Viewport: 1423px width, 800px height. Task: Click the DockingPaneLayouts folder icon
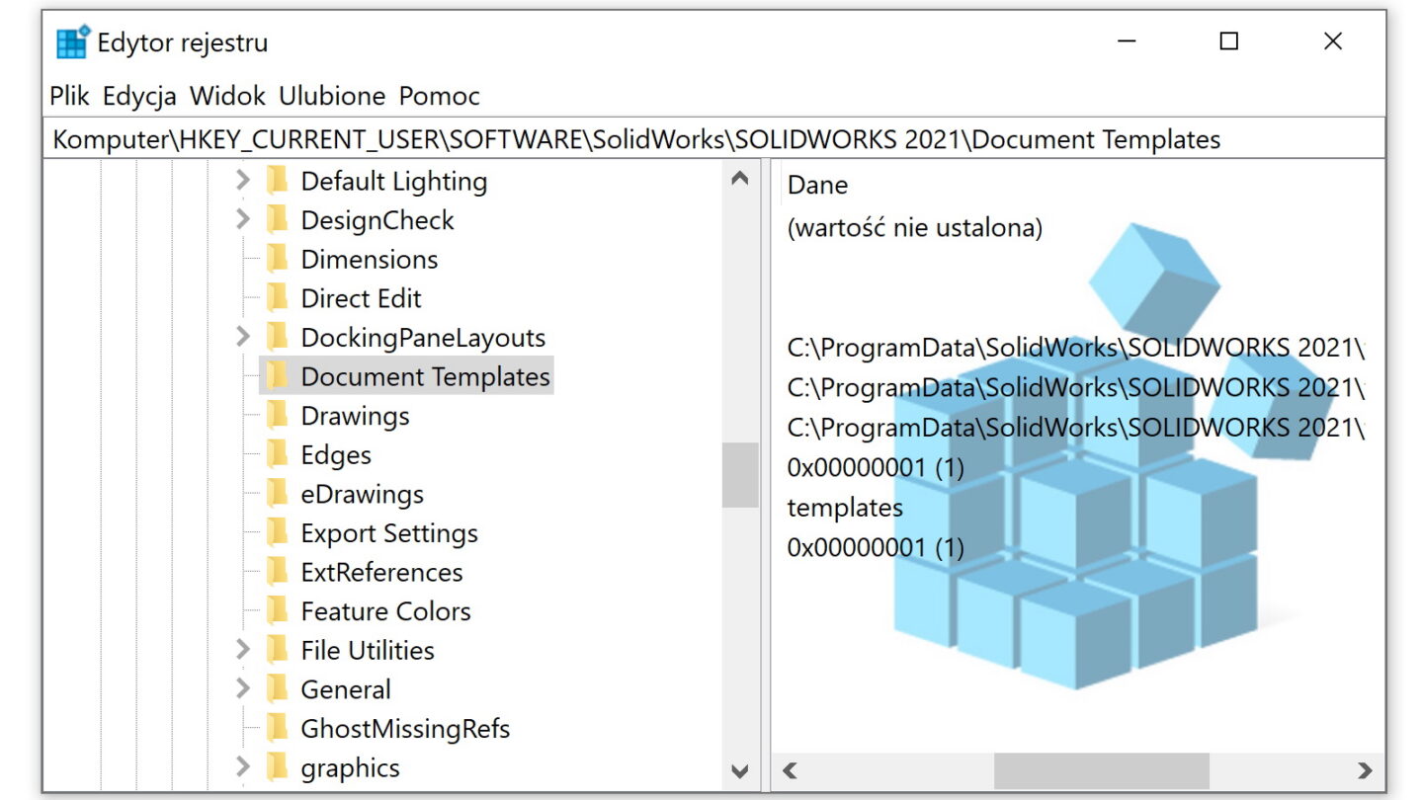point(277,337)
